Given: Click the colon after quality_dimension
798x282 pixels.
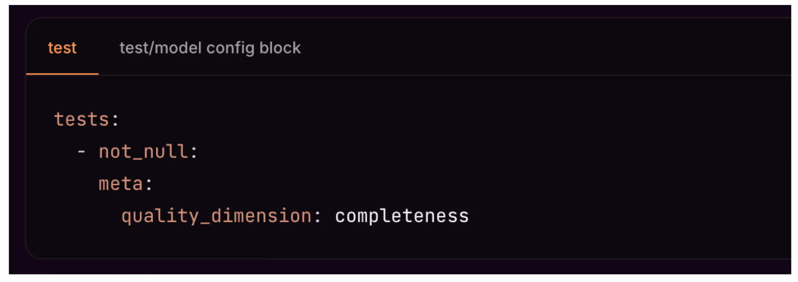Looking at the screenshot, I should (x=319, y=215).
